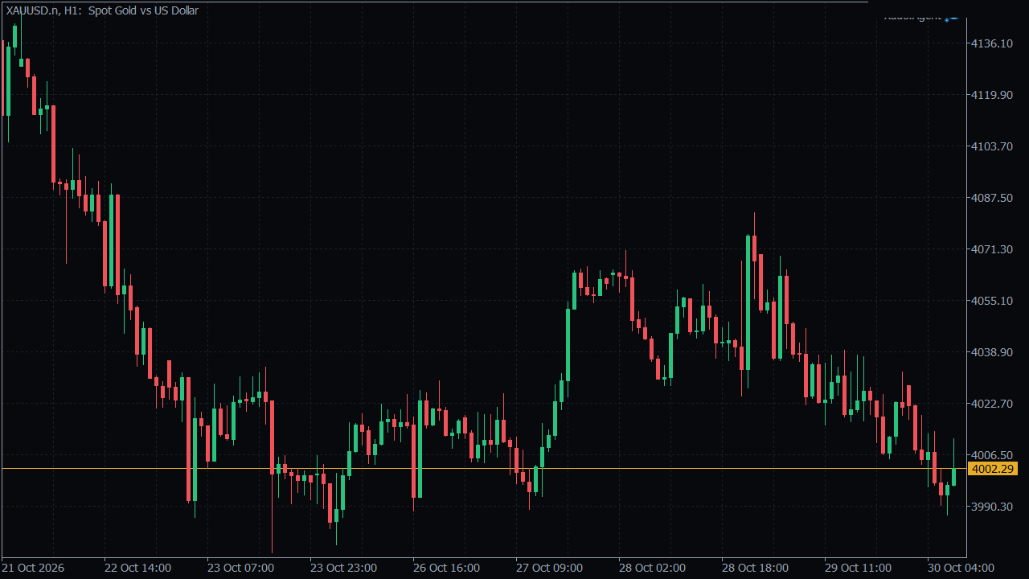Click the 4119.90 price scale label
The width and height of the screenshot is (1029, 579).
pyautogui.click(x=992, y=95)
